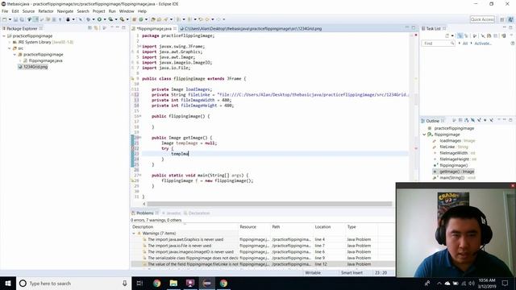This screenshot has width=516, height=290.
Task: Click the New Java Class toolbar icon
Action: [141, 19]
